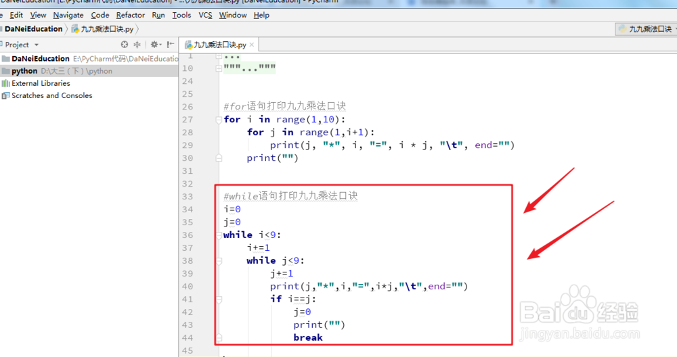Open the Run menu
The width and height of the screenshot is (677, 357).
158,15
